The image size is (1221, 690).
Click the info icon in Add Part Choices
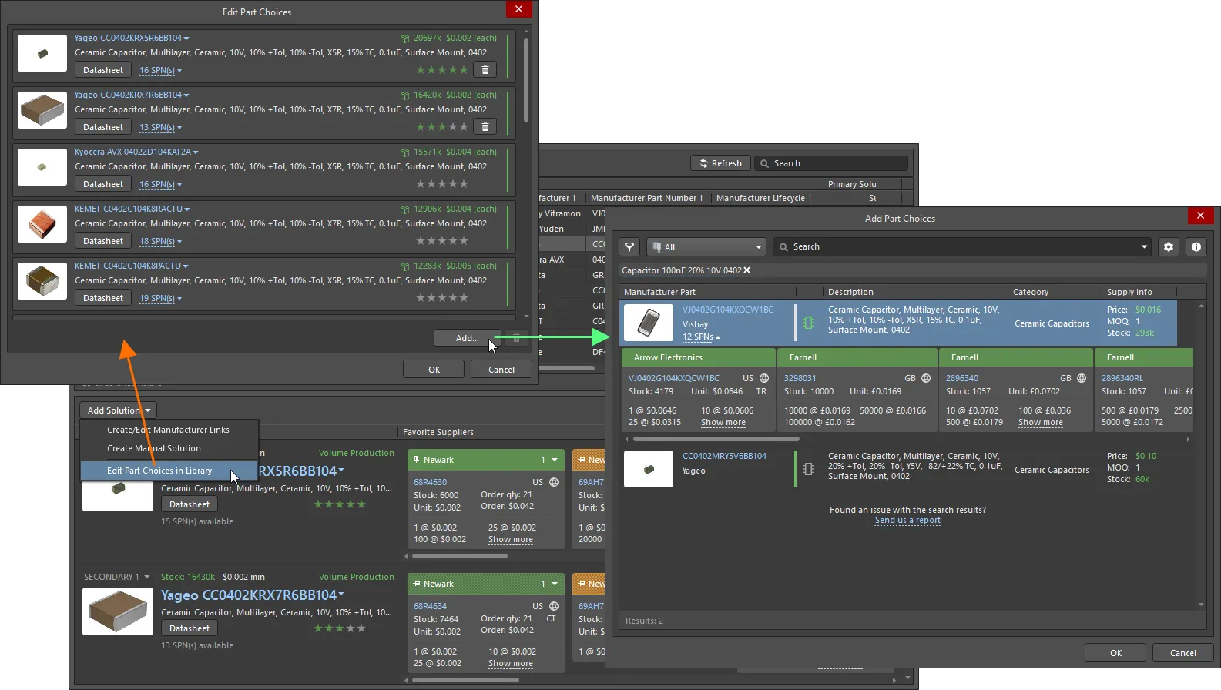1196,247
